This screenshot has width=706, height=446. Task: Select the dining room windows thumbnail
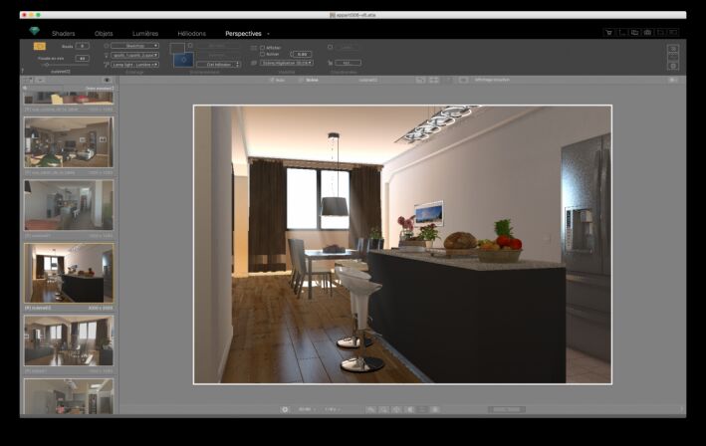[69, 340]
